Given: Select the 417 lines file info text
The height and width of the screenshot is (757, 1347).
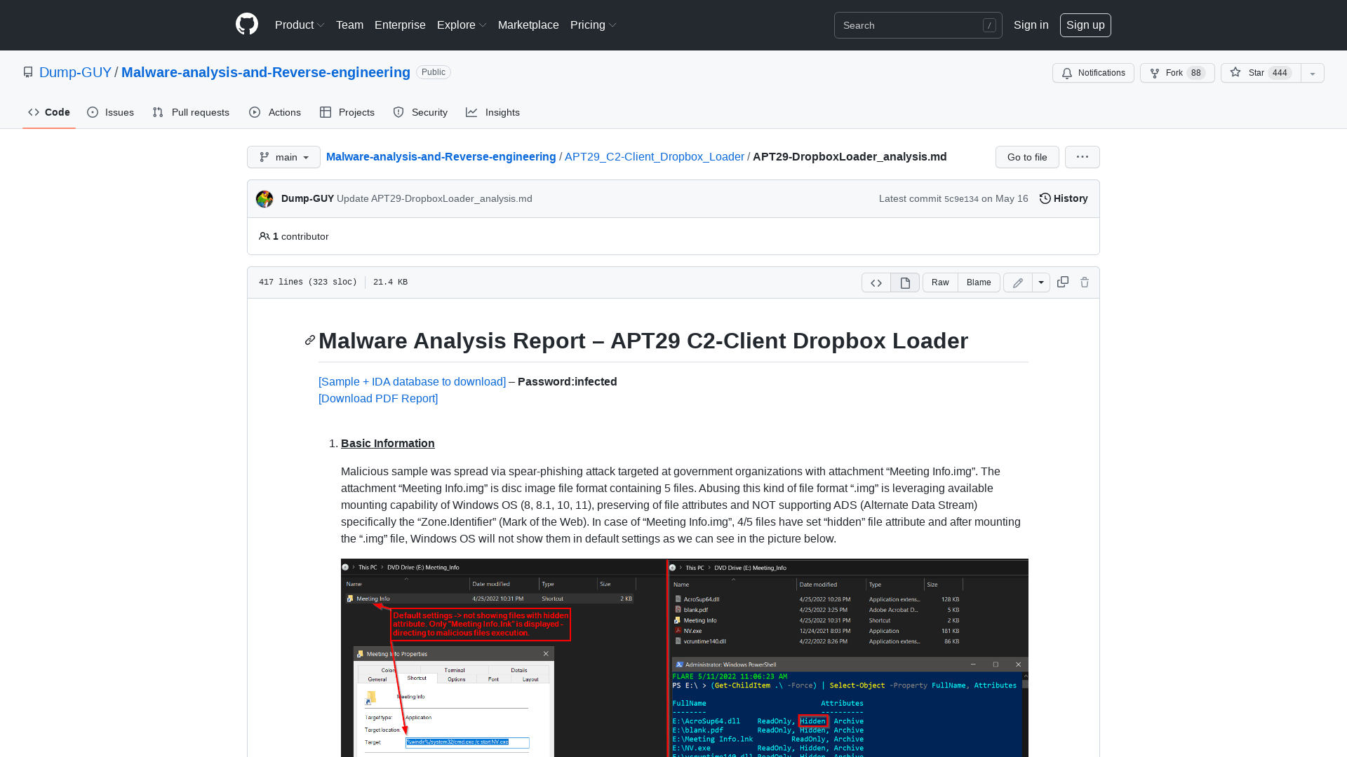Looking at the screenshot, I should (307, 282).
